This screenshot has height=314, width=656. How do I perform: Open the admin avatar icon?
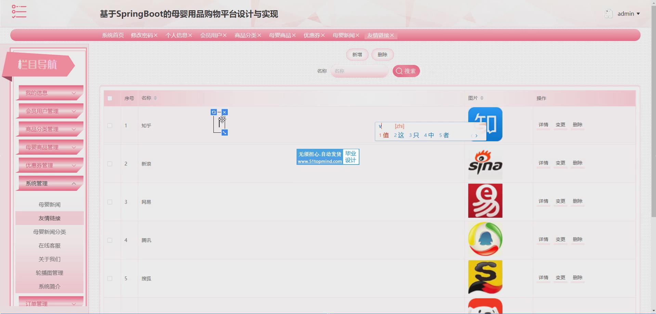(x=608, y=14)
